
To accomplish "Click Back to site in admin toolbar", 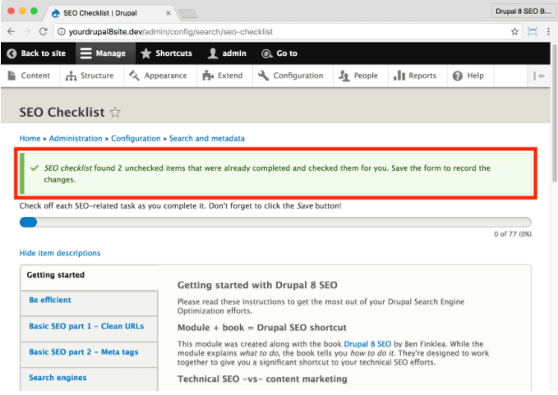I will pos(37,53).
